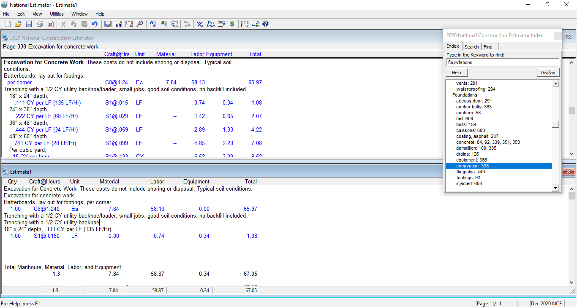Open the Help menu in the menu bar
The width and height of the screenshot is (577, 307).
click(100, 14)
